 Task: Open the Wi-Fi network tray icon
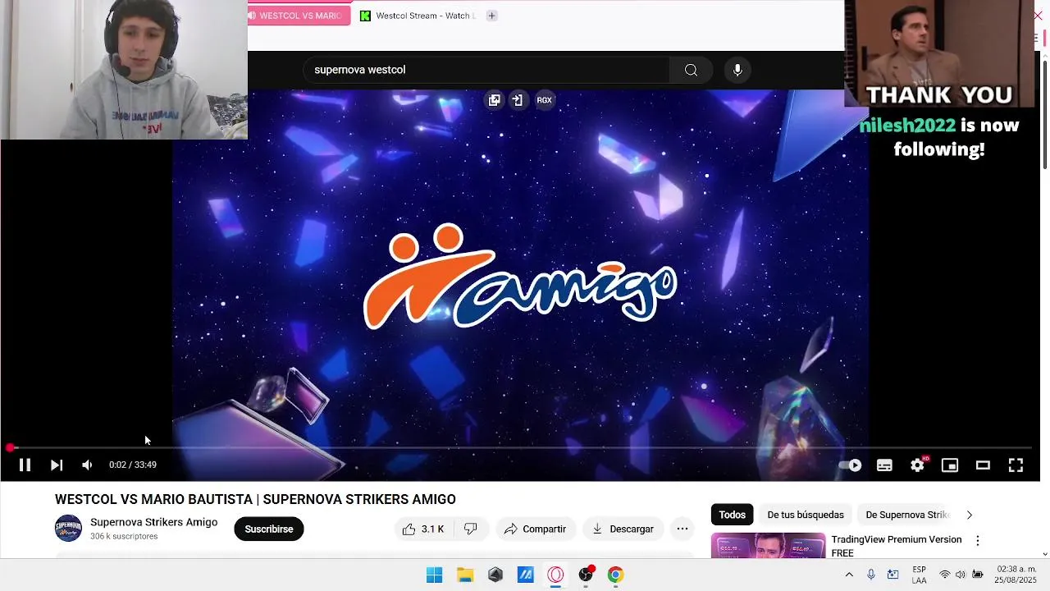coord(945,575)
